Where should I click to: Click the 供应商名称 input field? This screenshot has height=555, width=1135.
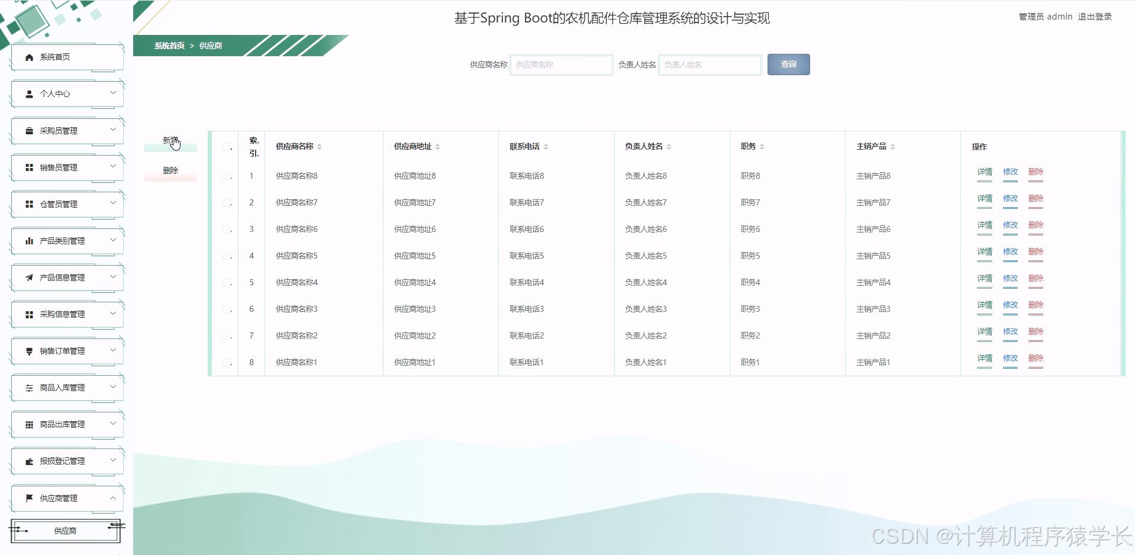tap(560, 64)
